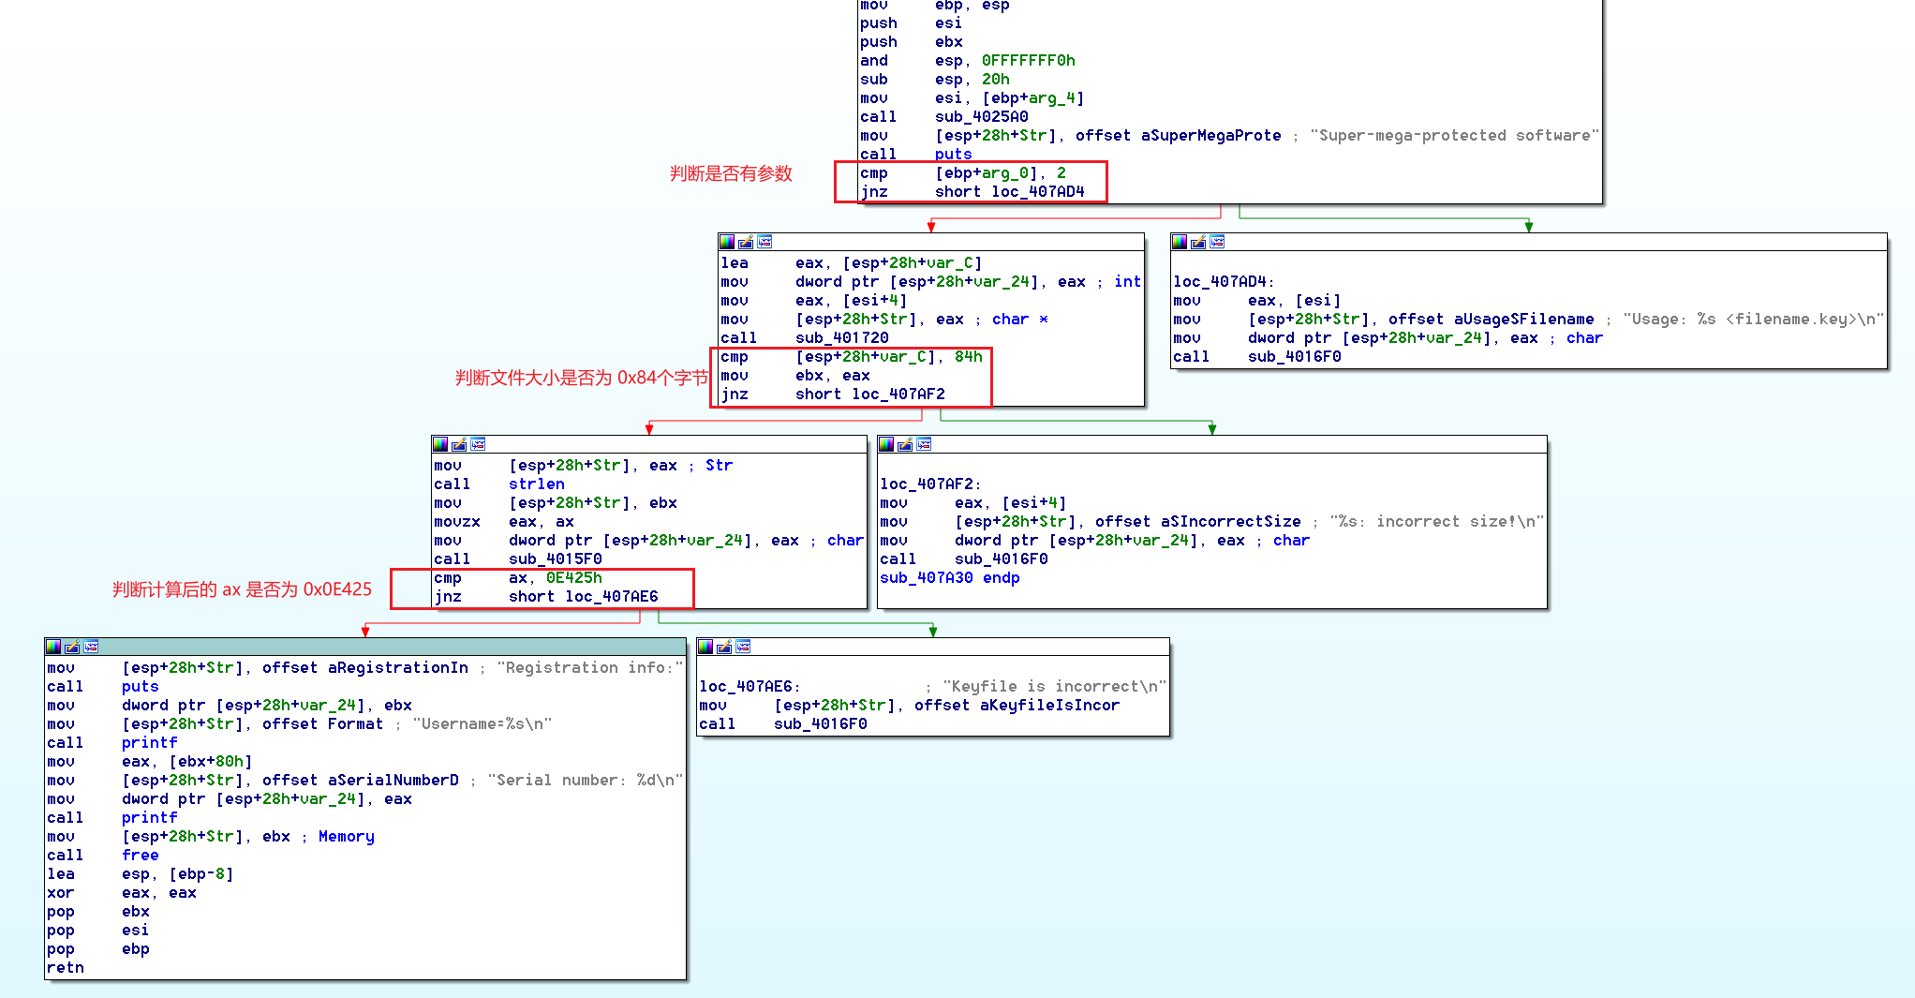Screen dimensions: 1915x998
Task: Click aKeyfileIsIncor offset
Action: coord(1049,706)
